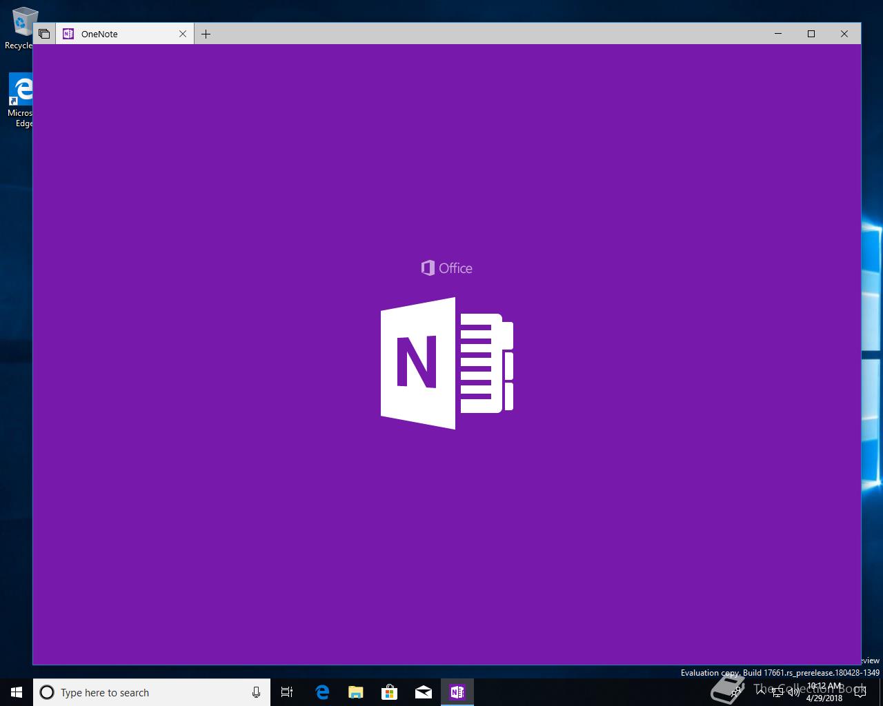Viewport: 883px width, 706px height.
Task: Open the Windows Start menu
Action: coord(17,692)
